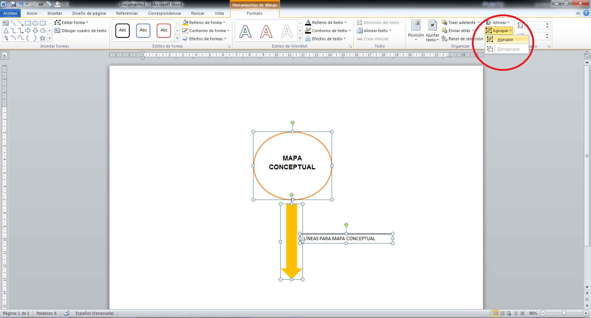Screen dimensions: 591x318
Task: Open Efectos de formas dropdown
Action: 204,39
